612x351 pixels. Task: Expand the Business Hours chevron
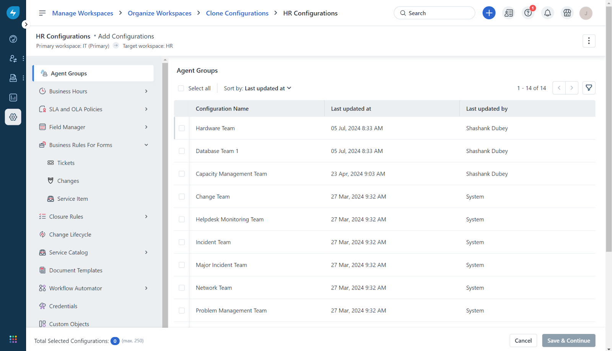146,91
